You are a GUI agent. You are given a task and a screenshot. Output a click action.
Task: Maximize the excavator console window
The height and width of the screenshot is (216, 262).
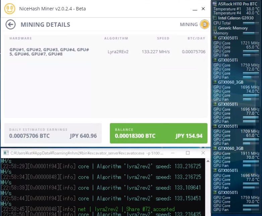coord(188,153)
